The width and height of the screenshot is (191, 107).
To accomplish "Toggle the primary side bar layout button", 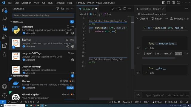I will 164,3.
